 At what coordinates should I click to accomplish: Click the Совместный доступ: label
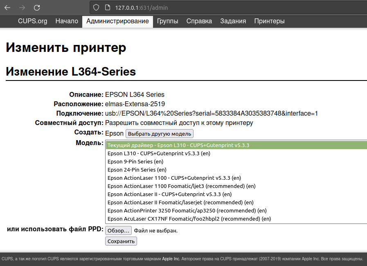69,123
